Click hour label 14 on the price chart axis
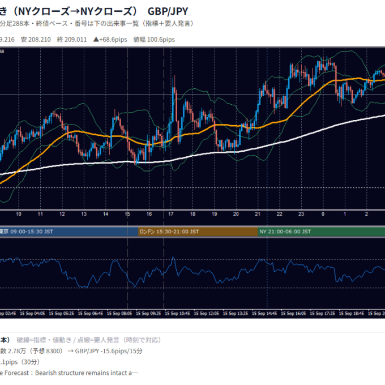Viewport: 385px width, 385px height. coord(105,214)
